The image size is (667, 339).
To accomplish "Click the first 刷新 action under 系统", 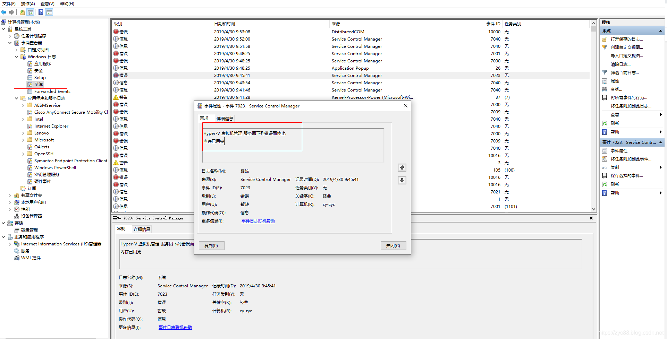I will 615,123.
